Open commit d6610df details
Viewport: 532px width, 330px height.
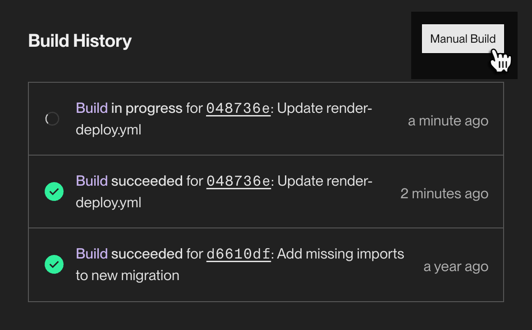coord(238,254)
